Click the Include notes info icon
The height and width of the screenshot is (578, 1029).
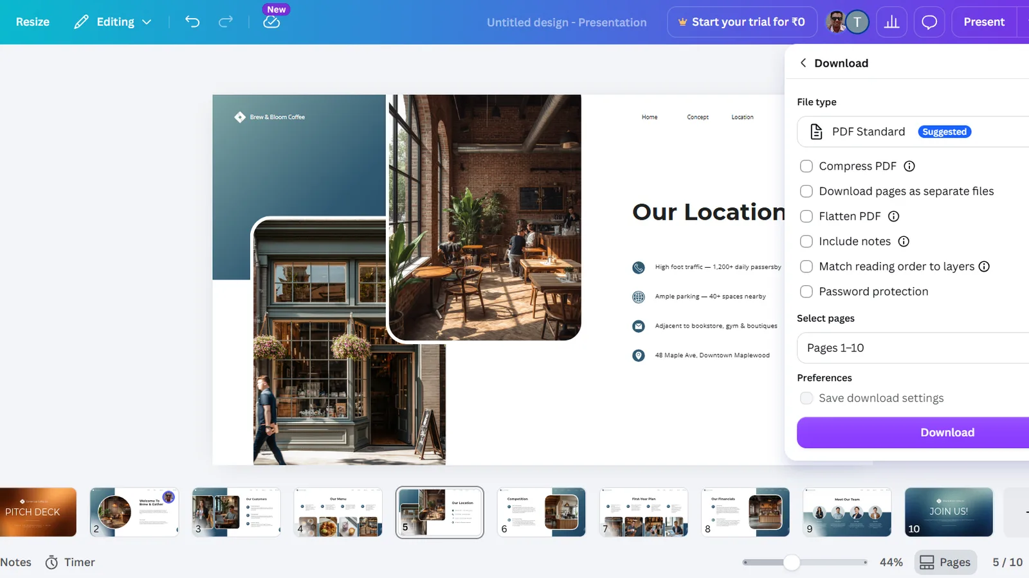click(x=904, y=241)
